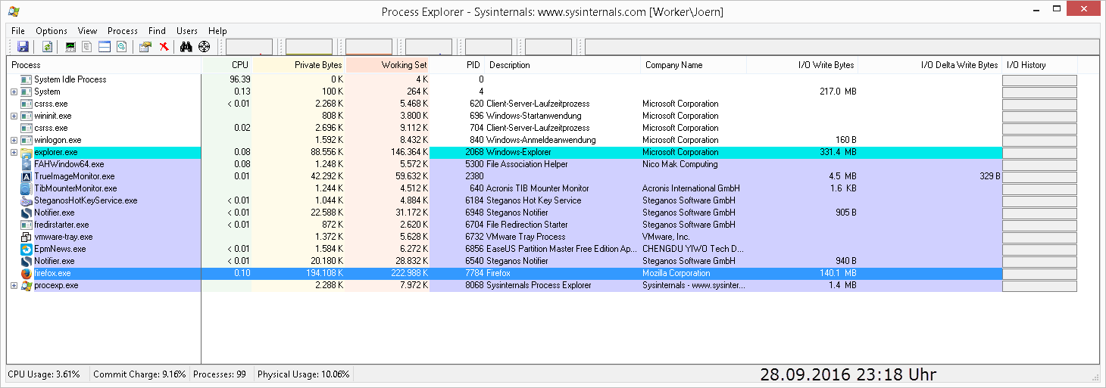1106x388 pixels.
Task: Click the CPU usage mini graph in toolbar
Action: (249, 47)
